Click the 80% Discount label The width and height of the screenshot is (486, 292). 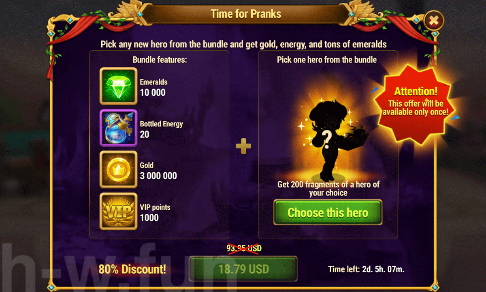[132, 269]
